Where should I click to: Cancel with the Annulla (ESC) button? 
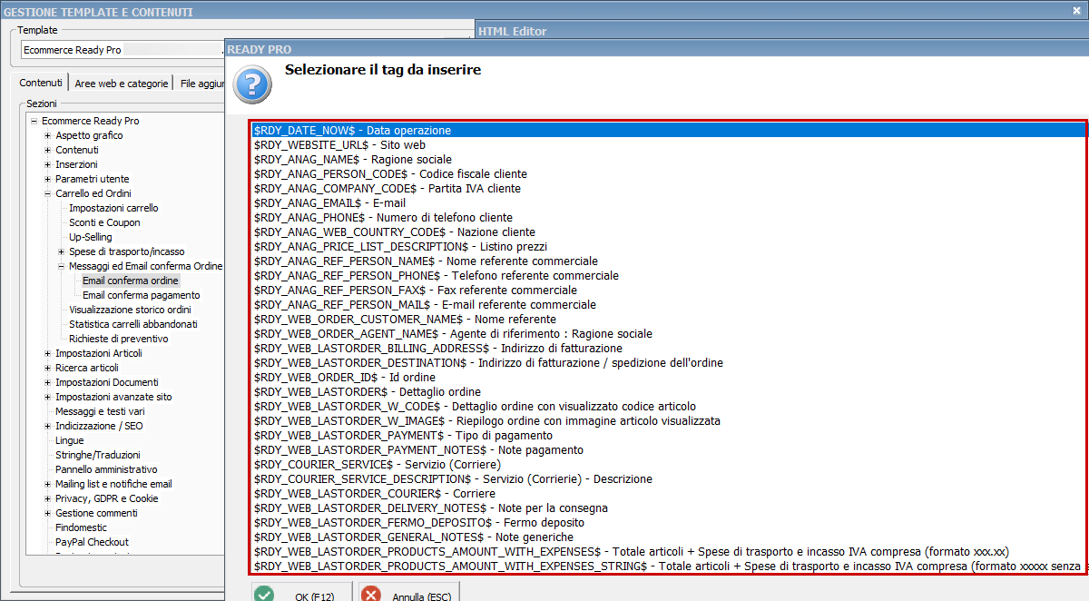(x=408, y=592)
